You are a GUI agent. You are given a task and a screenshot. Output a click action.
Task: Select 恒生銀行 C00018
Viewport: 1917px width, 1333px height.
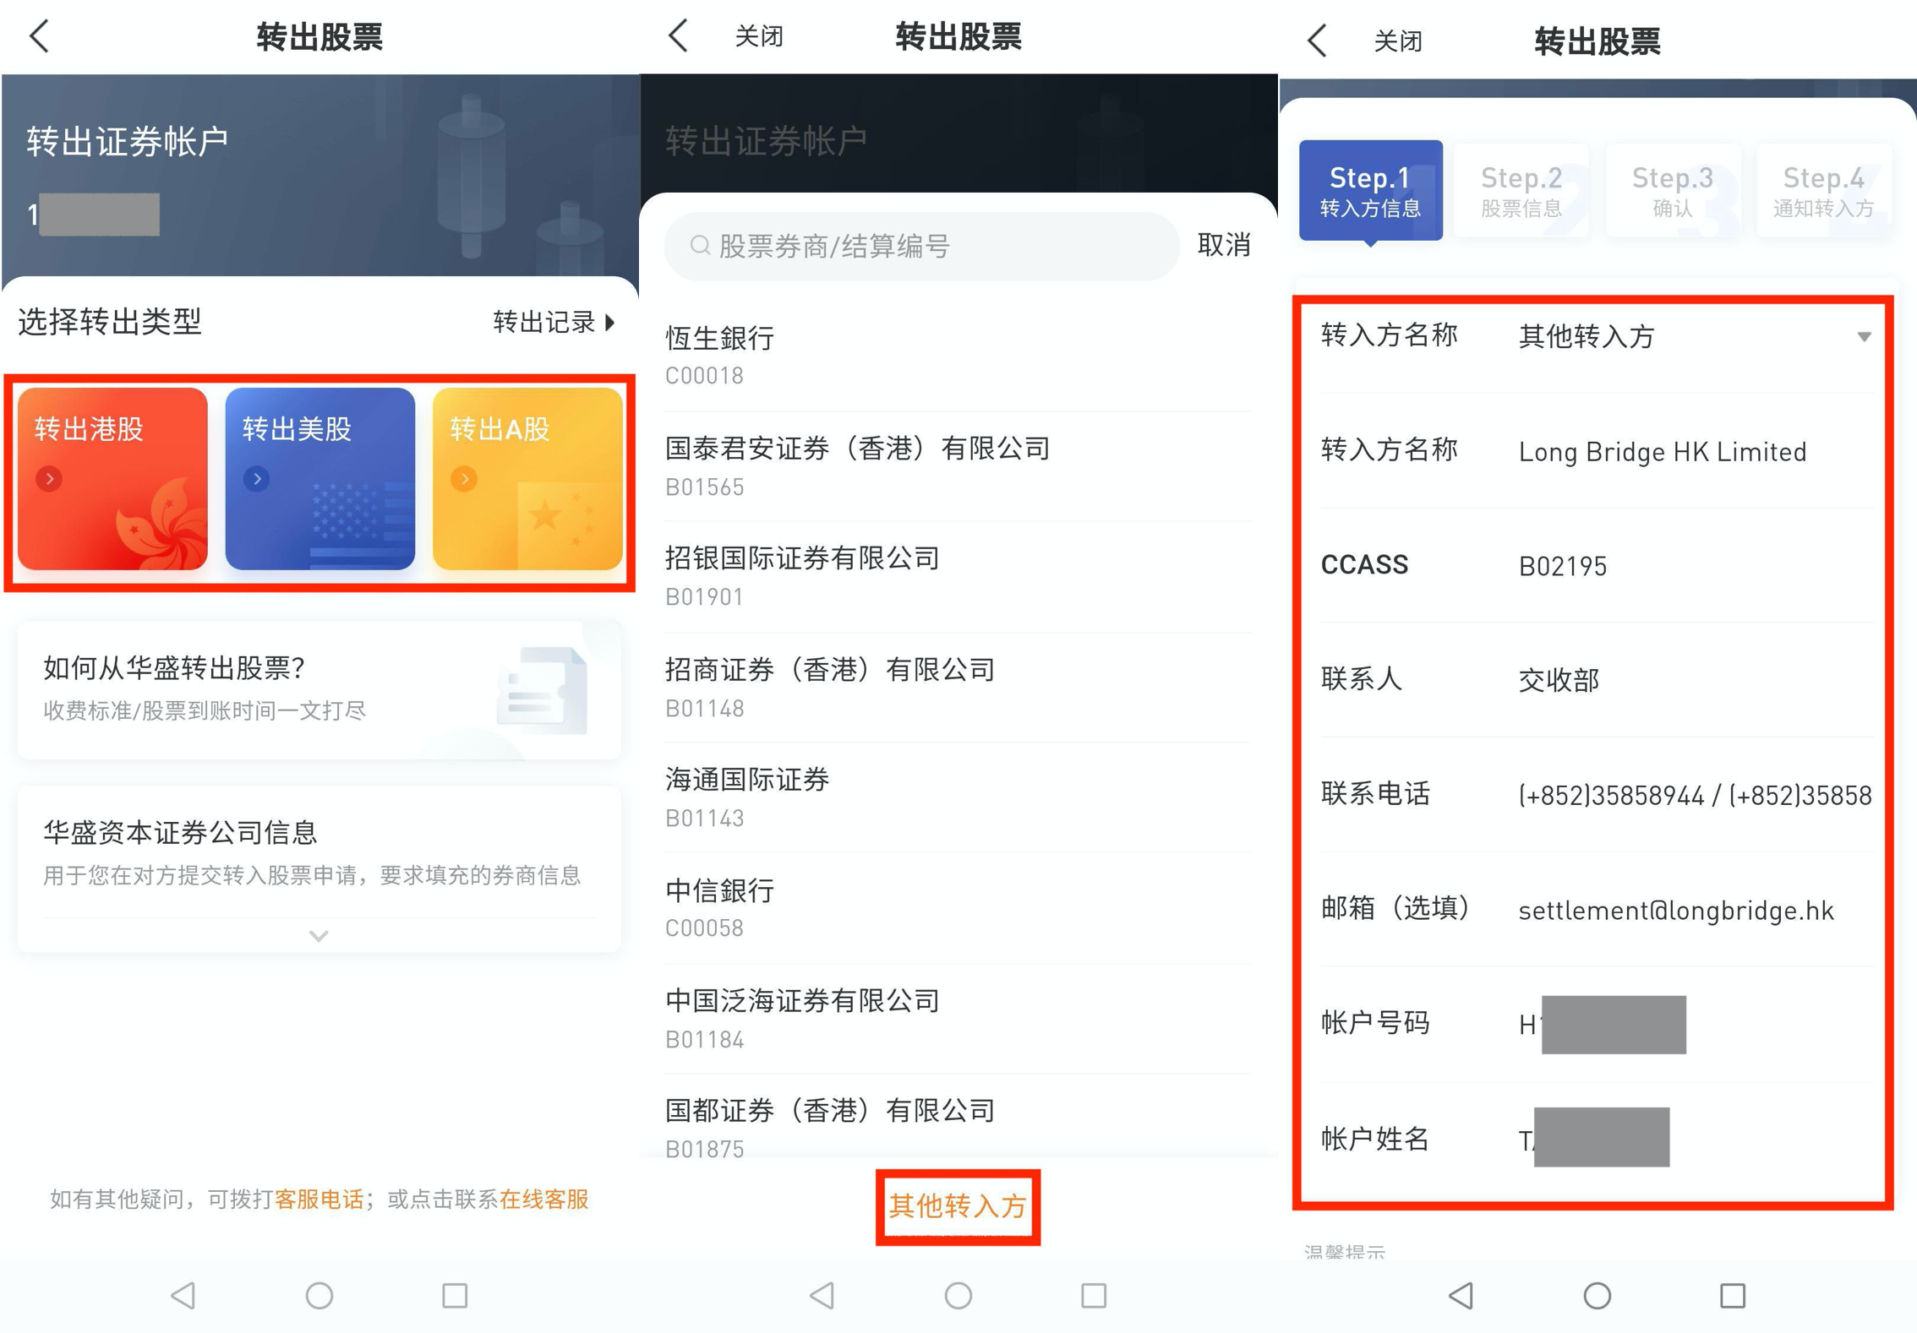tap(958, 356)
